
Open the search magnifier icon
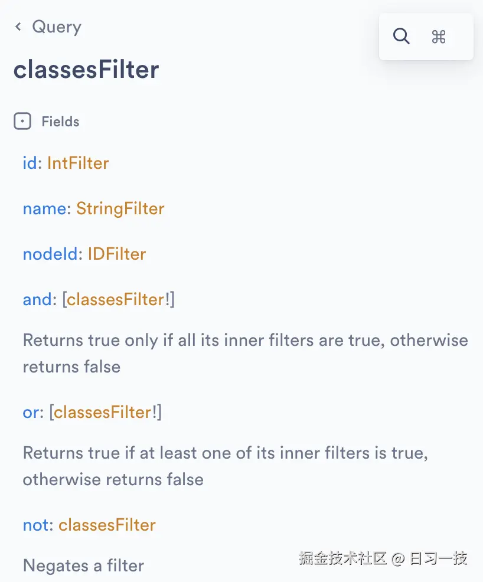pyautogui.click(x=402, y=36)
